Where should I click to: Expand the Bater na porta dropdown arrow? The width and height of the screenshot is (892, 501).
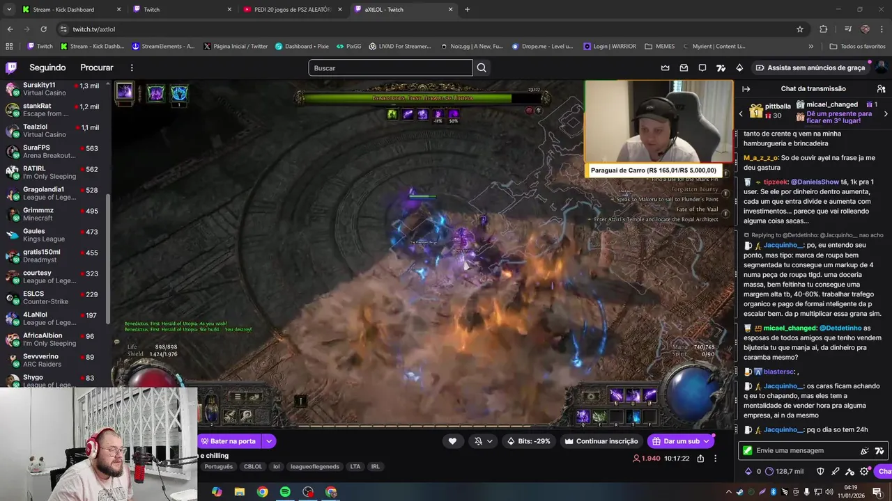click(x=269, y=441)
